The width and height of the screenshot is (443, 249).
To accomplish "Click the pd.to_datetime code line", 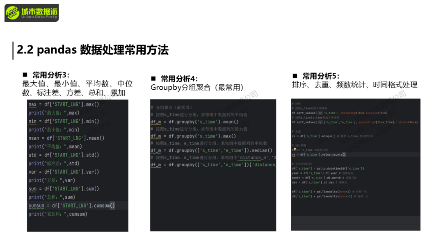I will point(328,168).
